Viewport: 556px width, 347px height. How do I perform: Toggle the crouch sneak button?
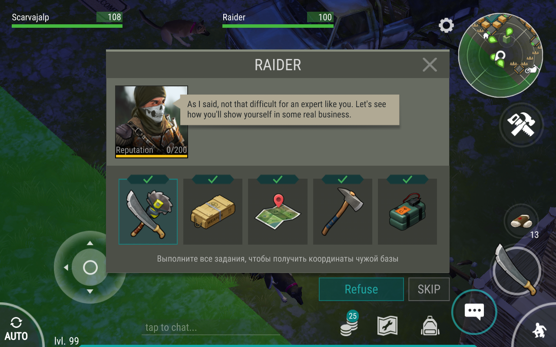point(539,331)
